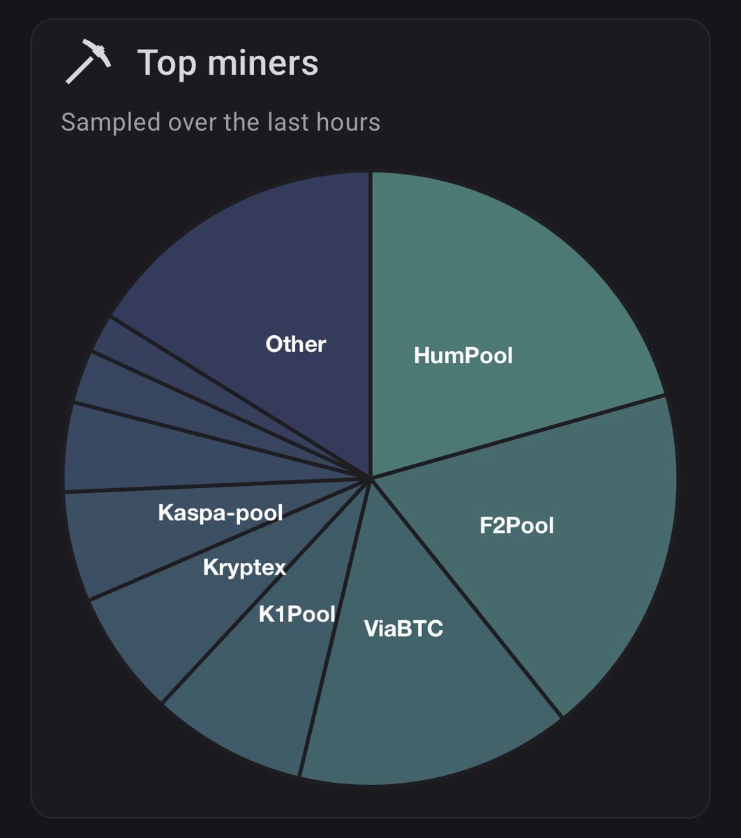Choose the K1Pool slice label
The width and height of the screenshot is (741, 838).
tap(297, 615)
